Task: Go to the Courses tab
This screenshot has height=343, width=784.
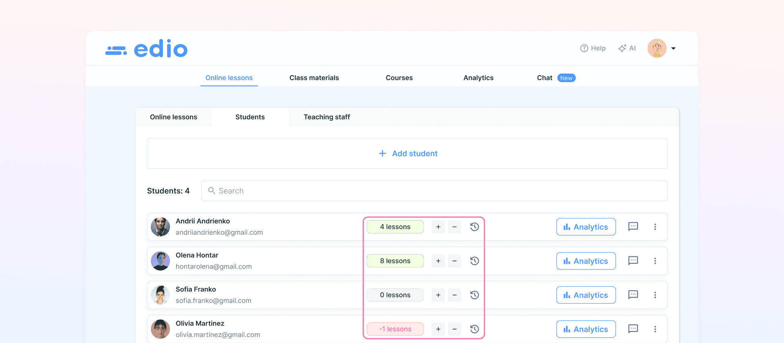Action: [399, 78]
